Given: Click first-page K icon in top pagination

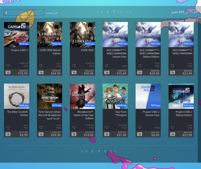Looking at the screenshot, I should 131,12.
